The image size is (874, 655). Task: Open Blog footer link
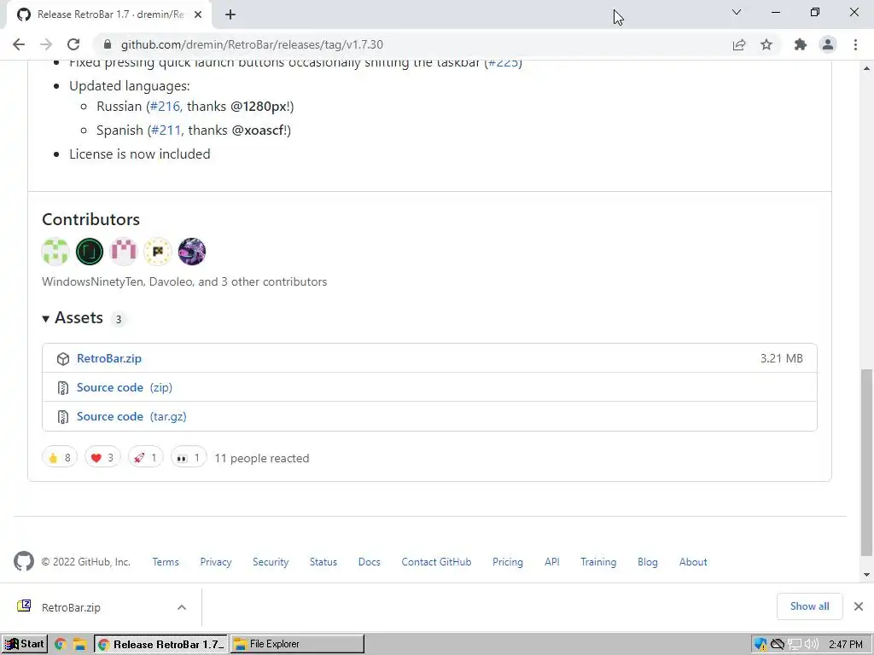point(648,562)
